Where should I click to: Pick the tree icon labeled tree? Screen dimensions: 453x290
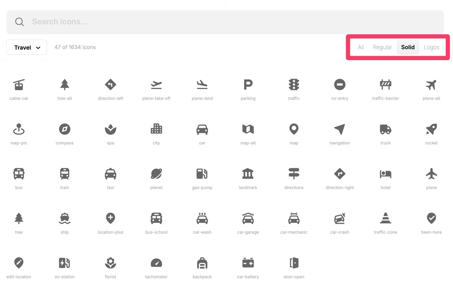[19, 218]
